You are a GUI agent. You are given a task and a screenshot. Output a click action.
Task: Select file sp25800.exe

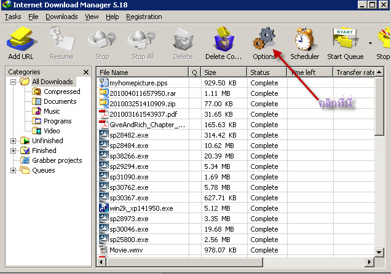coord(129,240)
